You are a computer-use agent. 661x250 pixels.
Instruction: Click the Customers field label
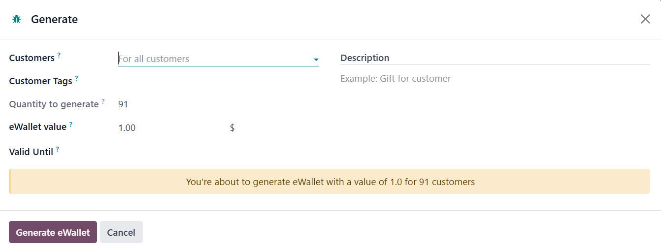pos(32,58)
